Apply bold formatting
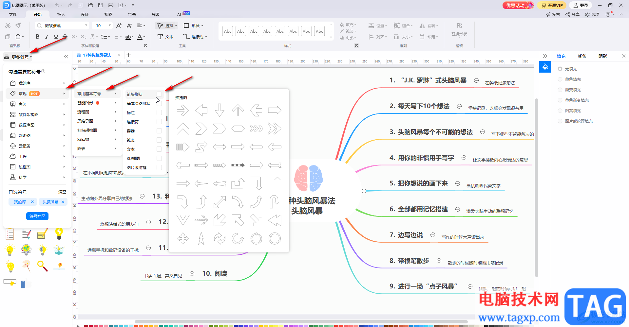Screen dimensions: 629x327 (37, 37)
